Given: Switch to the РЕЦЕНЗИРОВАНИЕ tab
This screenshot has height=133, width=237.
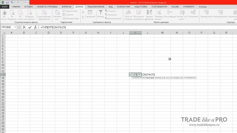Looking at the screenshot, I should [x=96, y=7].
